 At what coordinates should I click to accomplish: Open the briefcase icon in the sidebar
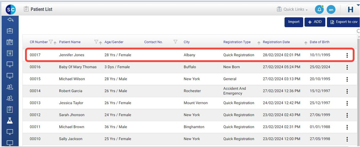point(10,31)
